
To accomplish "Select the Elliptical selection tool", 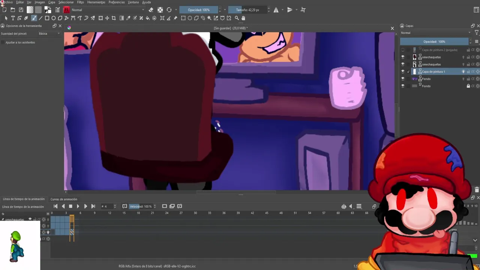I will (190, 18).
